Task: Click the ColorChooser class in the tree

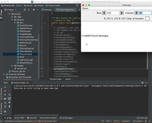Action: pos(26,25)
